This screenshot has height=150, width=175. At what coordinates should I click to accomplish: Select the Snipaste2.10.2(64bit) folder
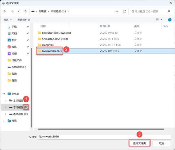click(55, 39)
